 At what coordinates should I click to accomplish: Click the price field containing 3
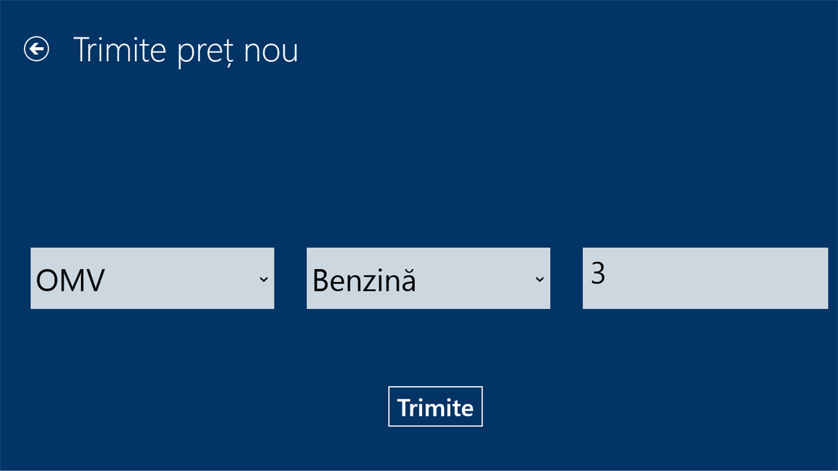point(705,278)
